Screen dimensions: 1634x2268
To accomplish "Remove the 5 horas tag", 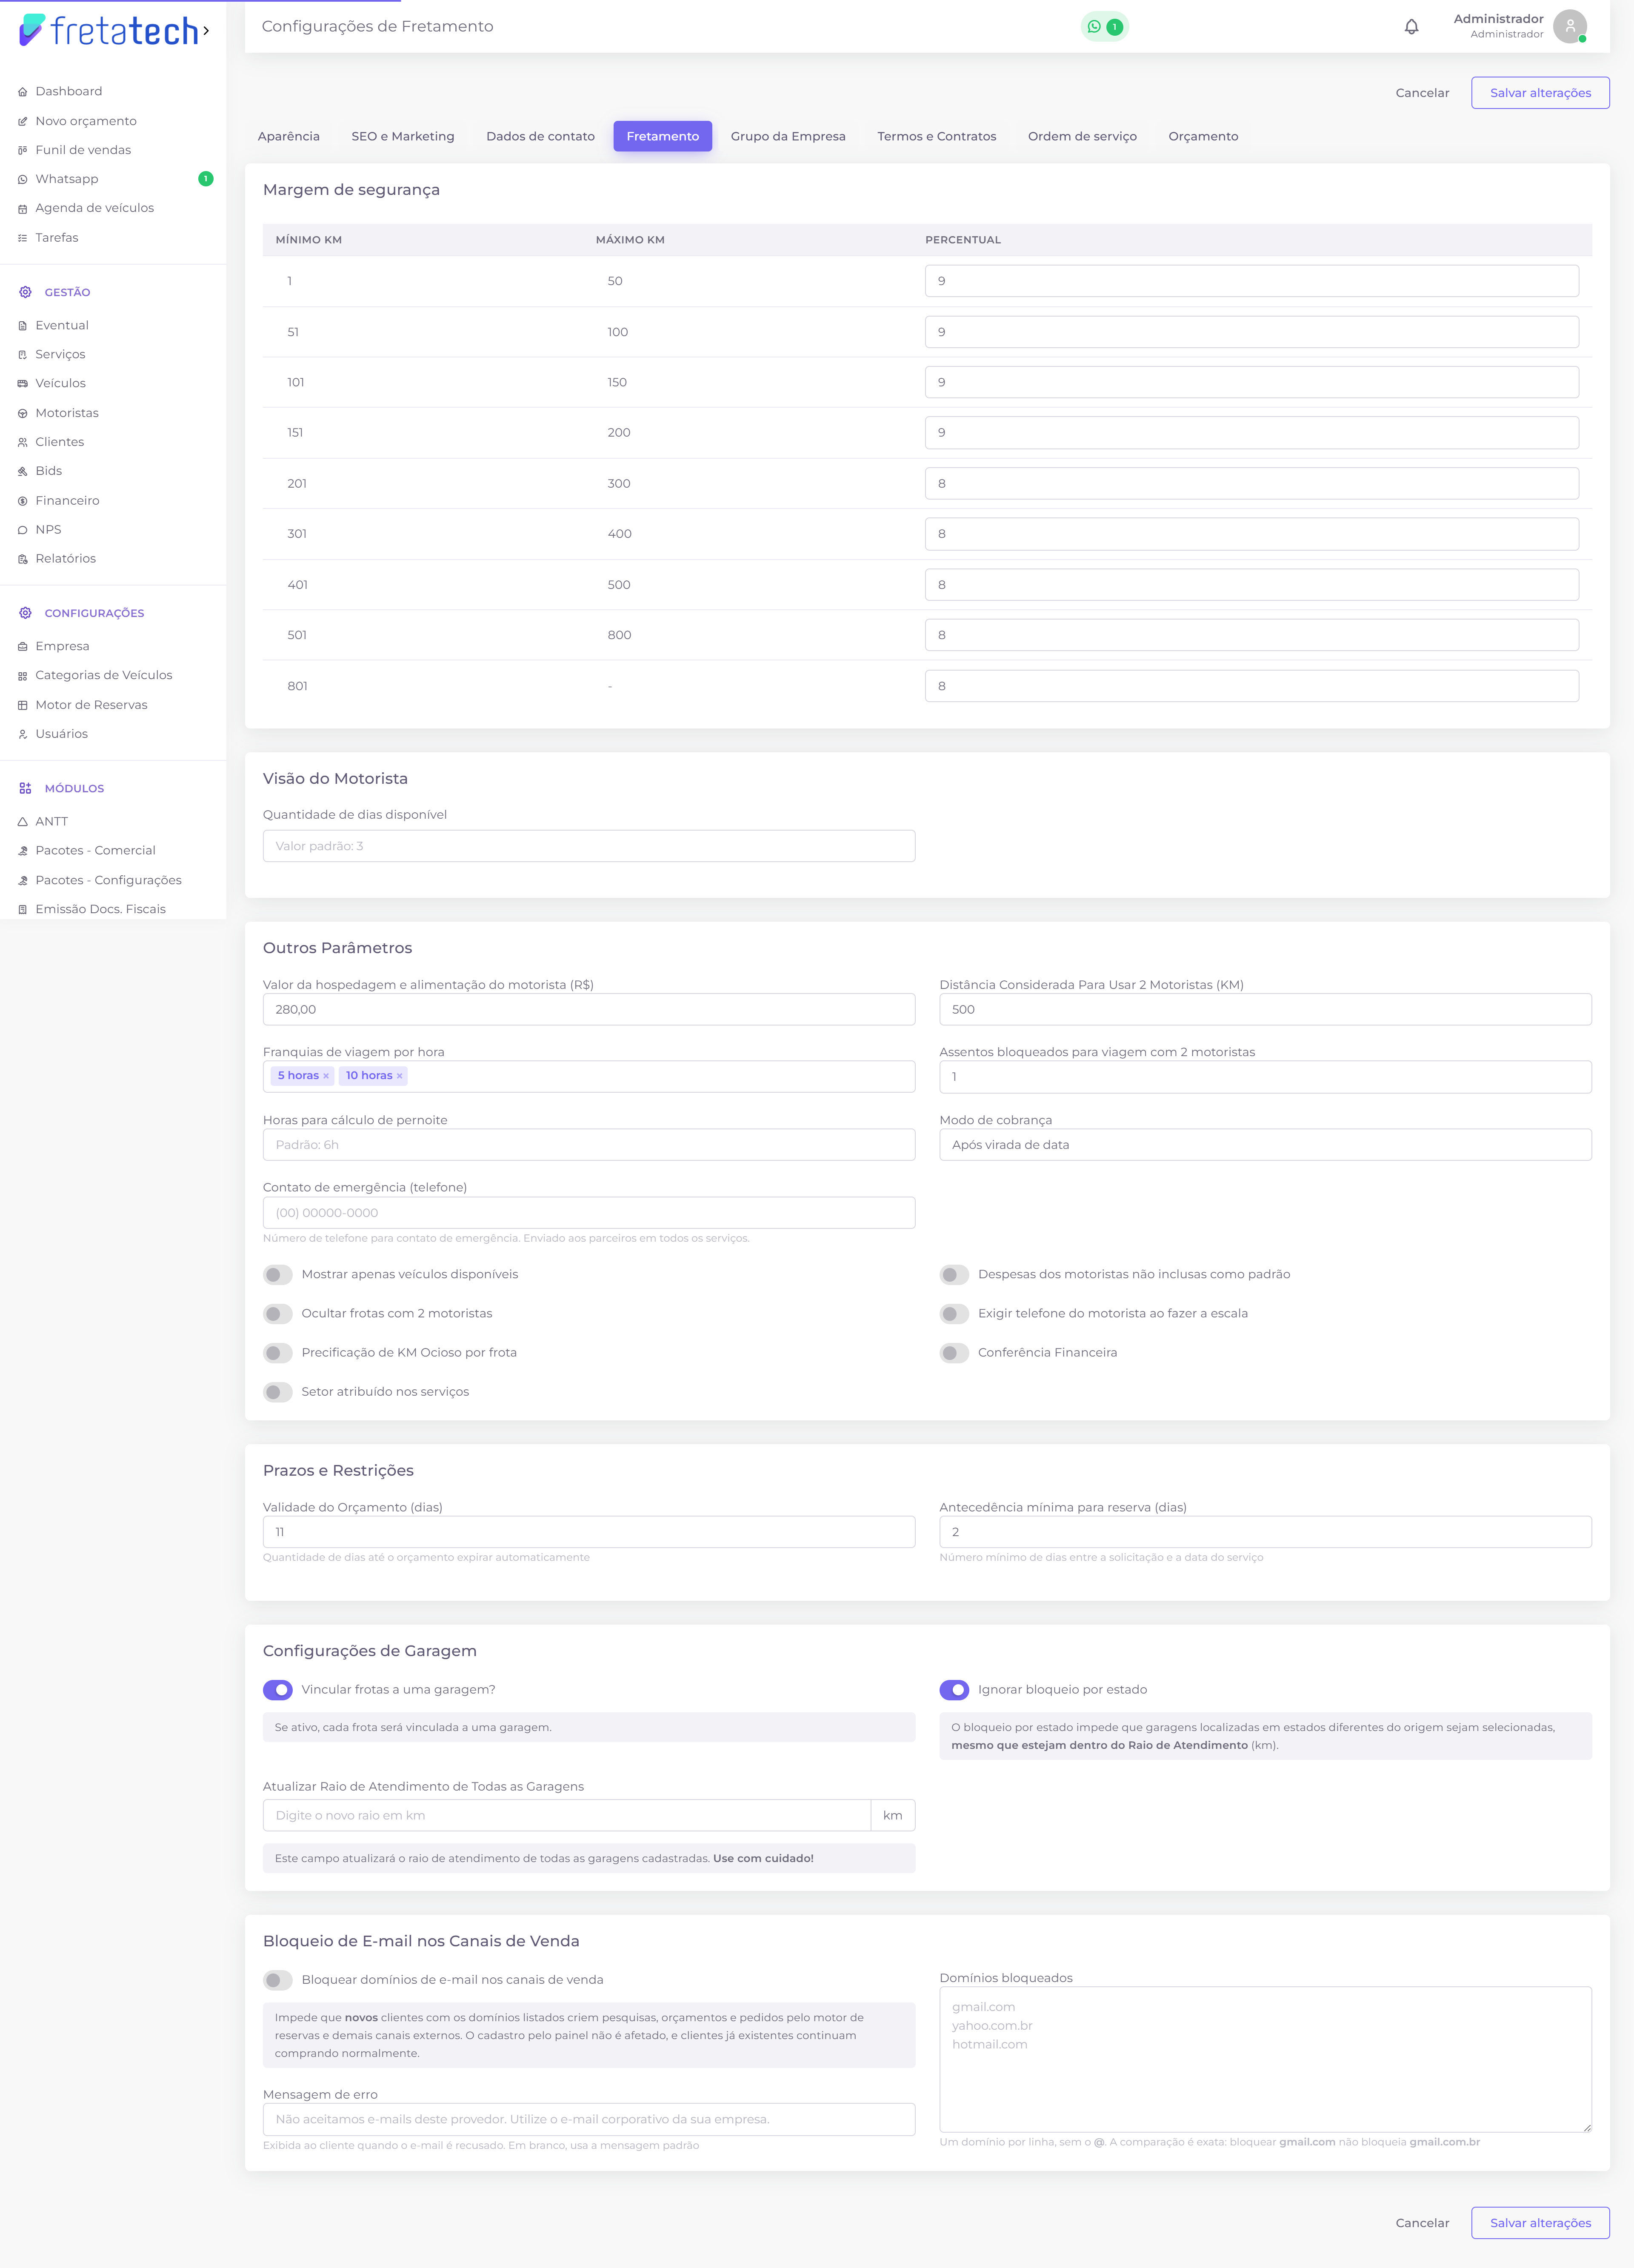I will (x=326, y=1077).
